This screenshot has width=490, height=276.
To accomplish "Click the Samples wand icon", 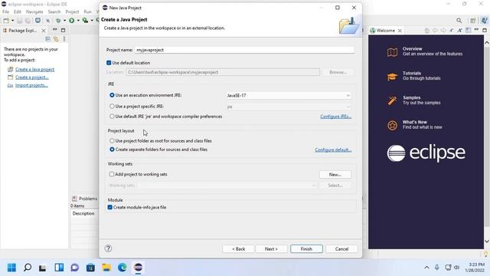I will click(x=392, y=100).
